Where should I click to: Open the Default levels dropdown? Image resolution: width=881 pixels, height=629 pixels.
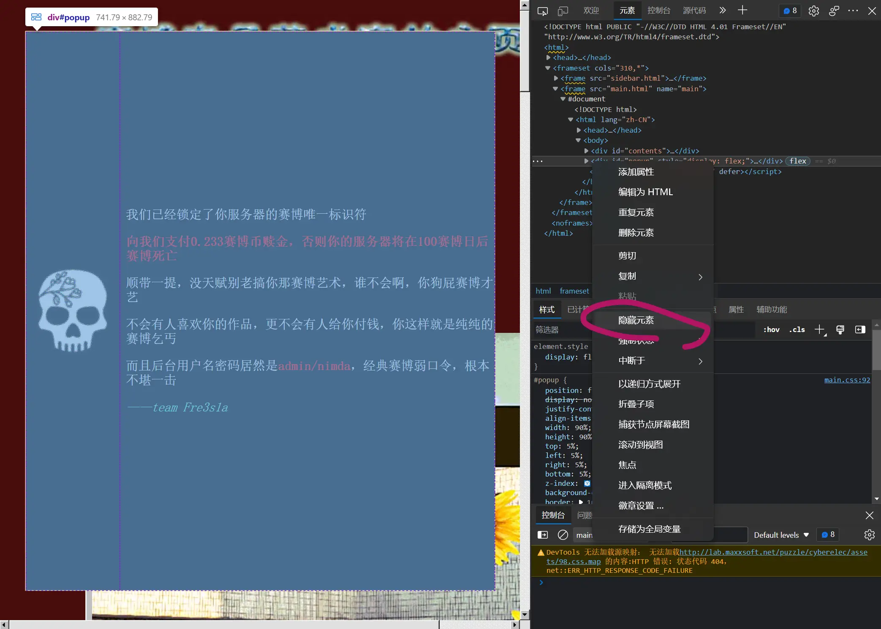781,535
